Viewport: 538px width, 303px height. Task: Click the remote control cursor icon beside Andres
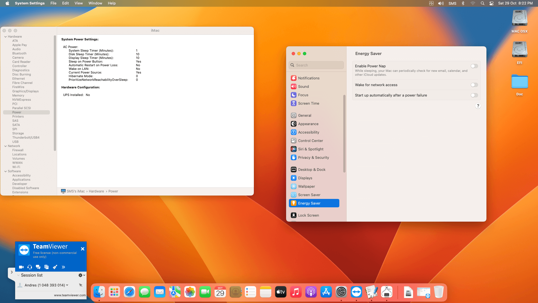81,285
